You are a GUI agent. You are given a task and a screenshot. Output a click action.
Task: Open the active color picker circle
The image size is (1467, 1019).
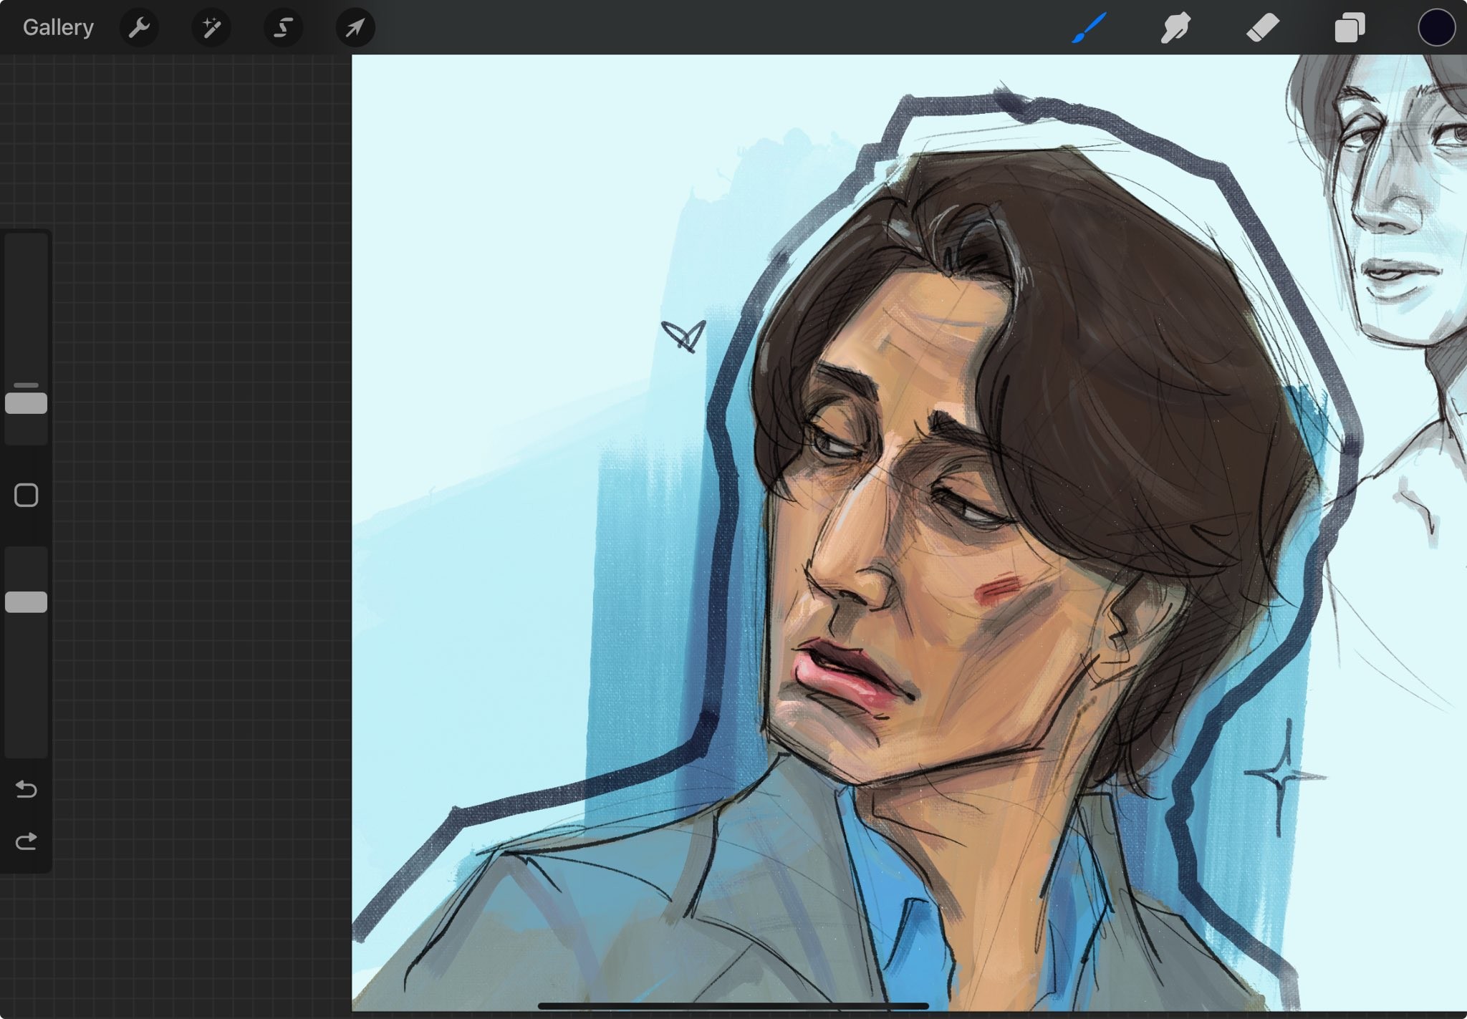1436,28
